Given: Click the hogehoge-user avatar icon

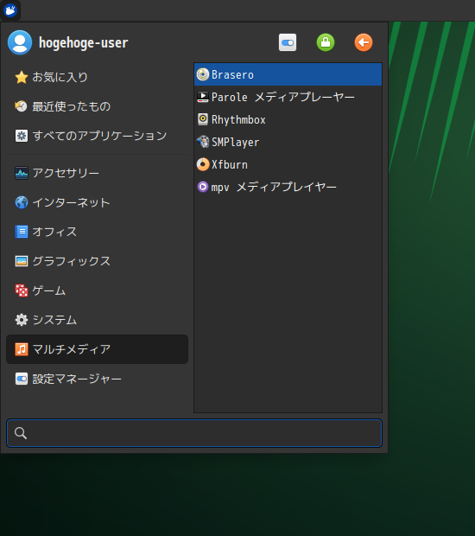Looking at the screenshot, I should (x=20, y=42).
